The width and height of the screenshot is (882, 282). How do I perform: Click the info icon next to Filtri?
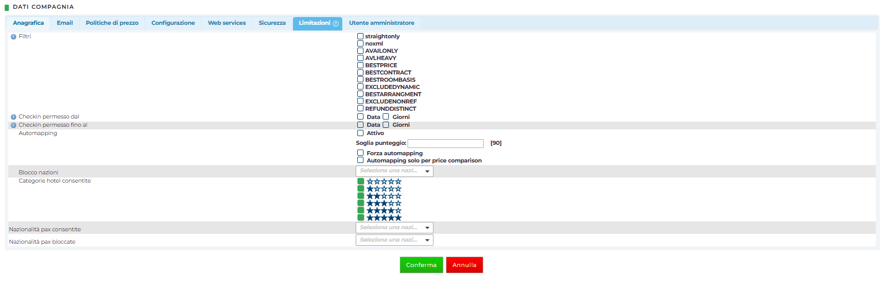13,37
